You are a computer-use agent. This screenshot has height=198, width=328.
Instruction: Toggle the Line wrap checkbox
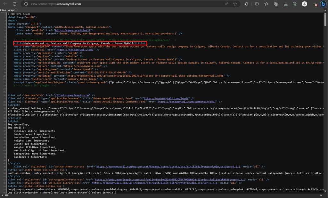click(16, 10)
